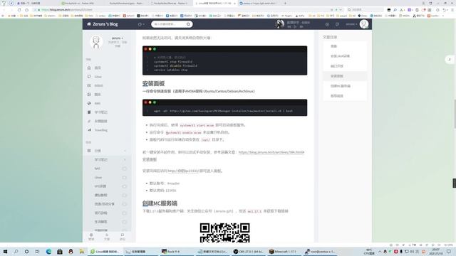Image resolution: width=456 pixels, height=256 pixels.
Task: Switch to the third browser tab
Action: tap(125, 3)
